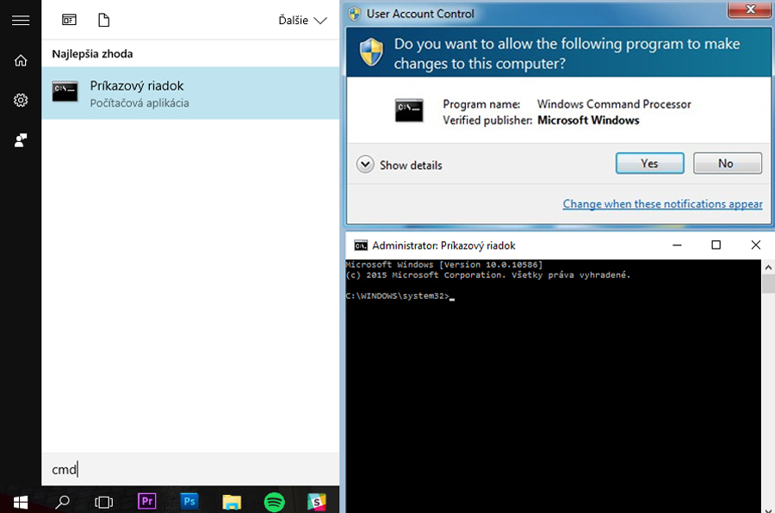Click the Command Prompt icon in UAC dialog
The height and width of the screenshot is (513, 775).
[409, 110]
